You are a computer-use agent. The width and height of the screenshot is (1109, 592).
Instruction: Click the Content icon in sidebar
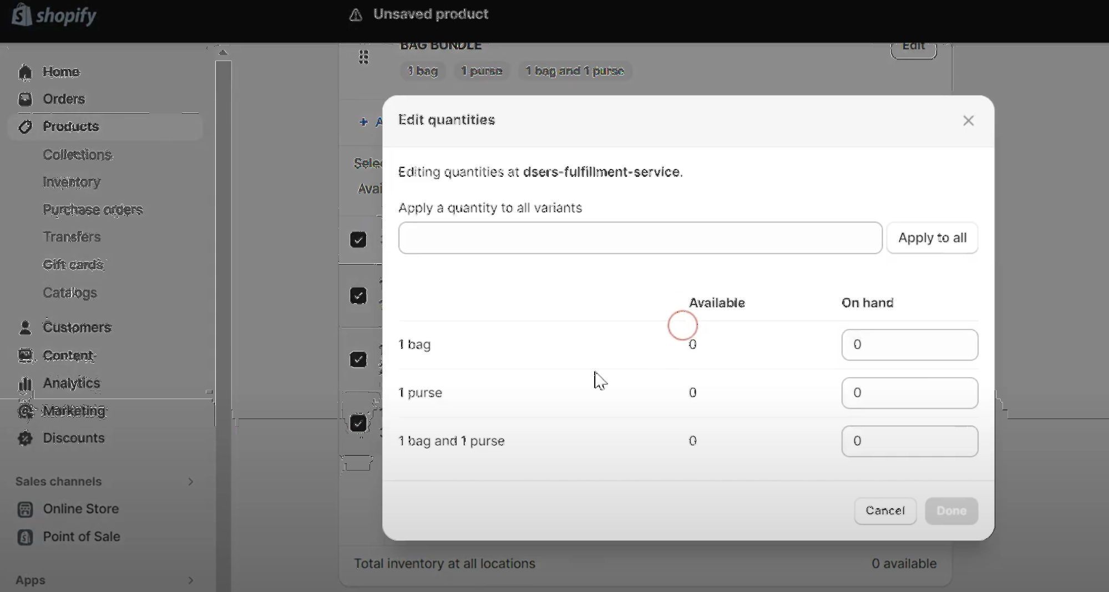coord(25,355)
